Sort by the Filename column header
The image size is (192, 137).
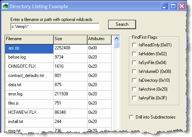pyautogui.click(x=29, y=40)
